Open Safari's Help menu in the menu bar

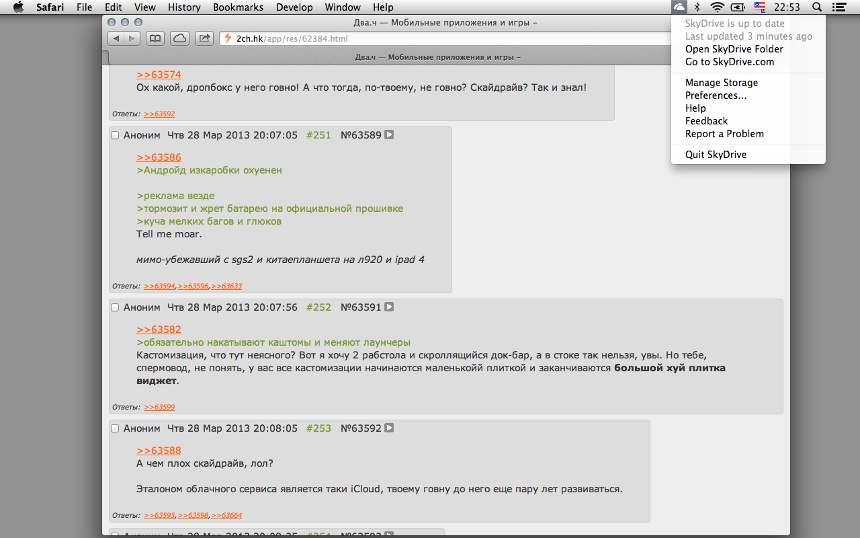[383, 7]
